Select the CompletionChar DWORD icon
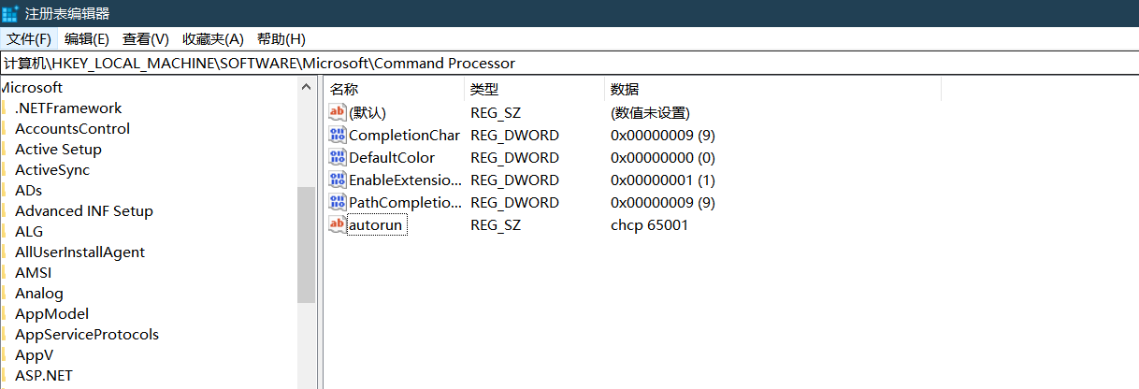This screenshot has width=1139, height=389. 338,135
